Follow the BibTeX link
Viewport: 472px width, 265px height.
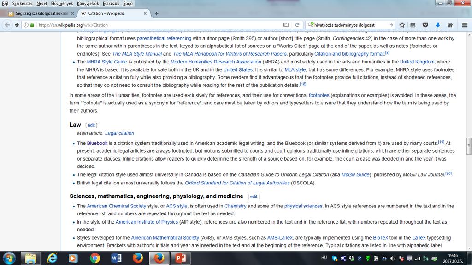[380, 238]
